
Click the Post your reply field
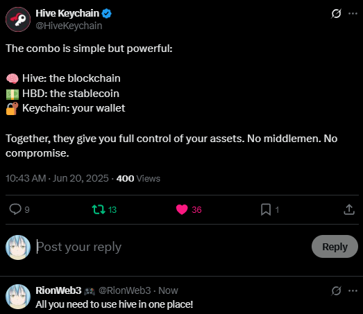point(171,247)
